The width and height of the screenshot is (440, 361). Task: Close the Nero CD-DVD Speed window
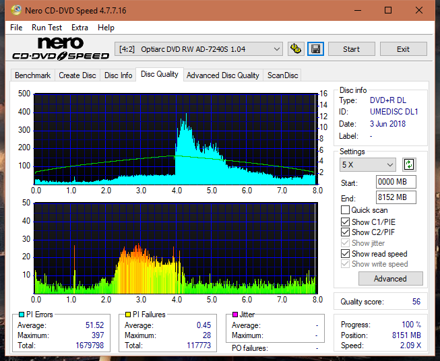[x=419, y=10]
